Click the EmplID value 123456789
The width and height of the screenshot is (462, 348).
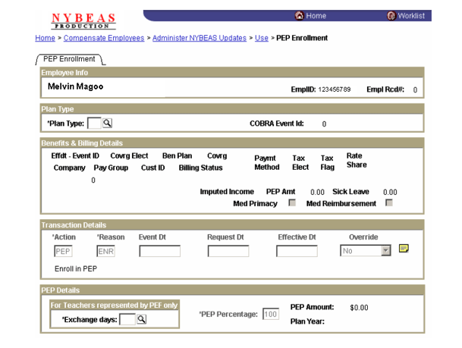(x=335, y=89)
